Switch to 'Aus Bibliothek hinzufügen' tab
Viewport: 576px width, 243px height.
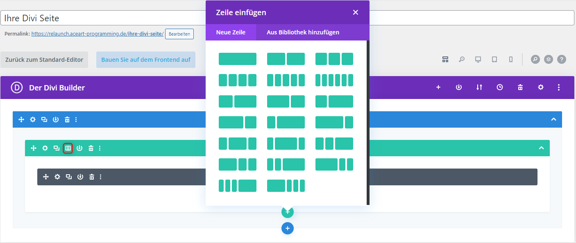(x=303, y=32)
